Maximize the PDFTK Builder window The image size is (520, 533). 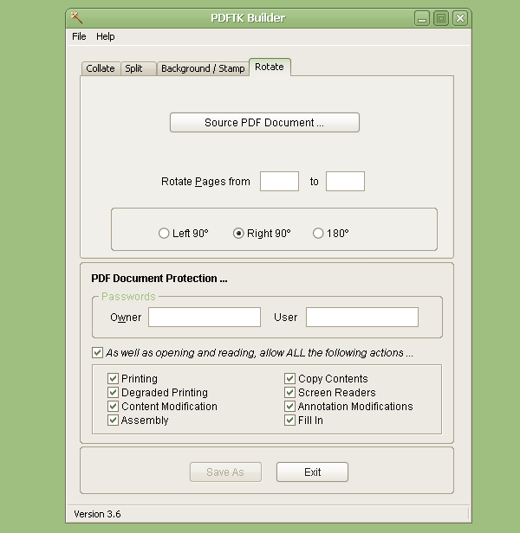[x=441, y=18]
